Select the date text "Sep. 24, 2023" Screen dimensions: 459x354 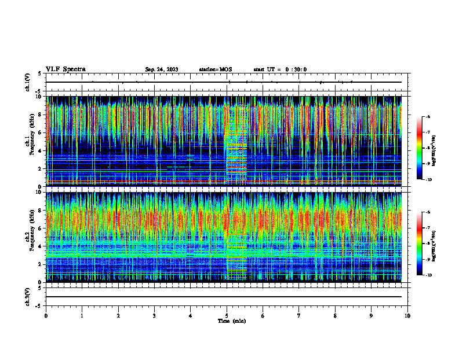pos(162,69)
